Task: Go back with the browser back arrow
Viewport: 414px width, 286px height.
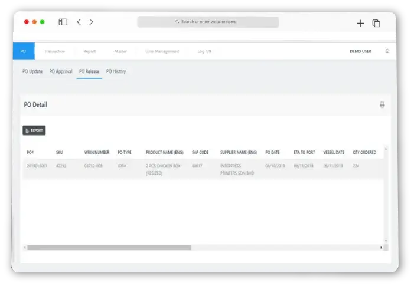Action: [79, 22]
